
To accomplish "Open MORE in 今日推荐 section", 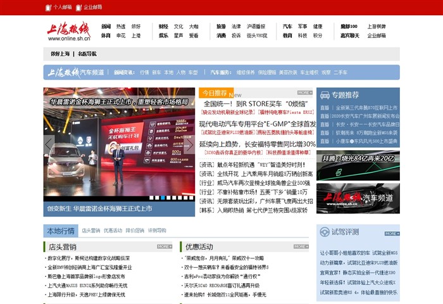I will point(304,92).
